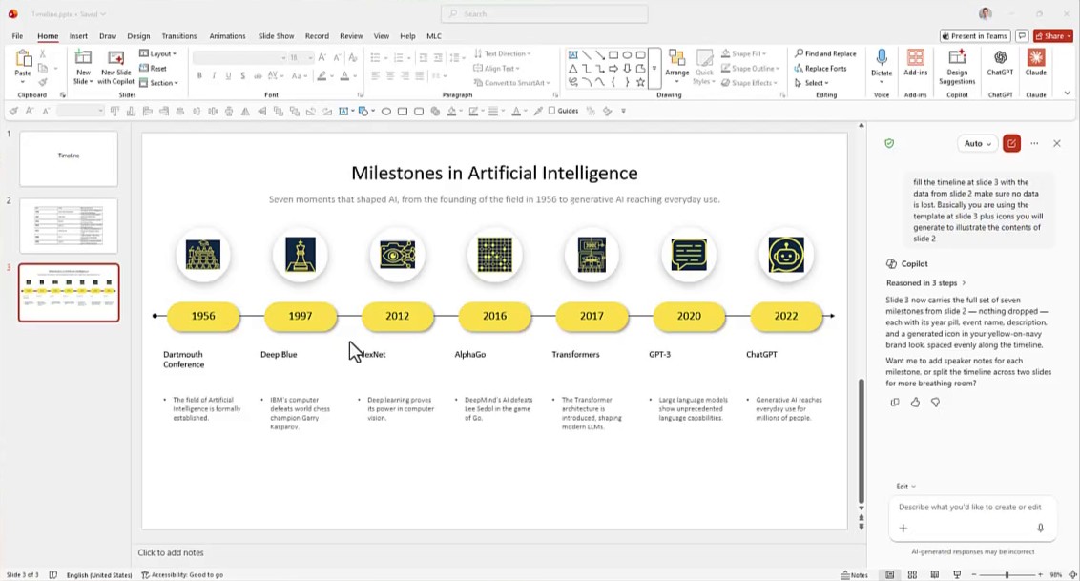The width and height of the screenshot is (1080, 581).
Task: Switch to the Transitions tab
Action: pyautogui.click(x=179, y=36)
